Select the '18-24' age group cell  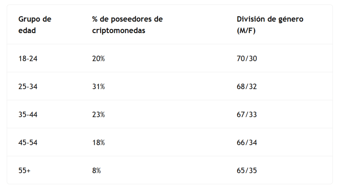(x=28, y=59)
